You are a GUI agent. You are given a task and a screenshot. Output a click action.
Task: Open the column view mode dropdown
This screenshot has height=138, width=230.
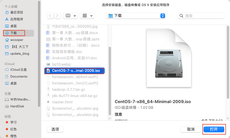click(70, 16)
